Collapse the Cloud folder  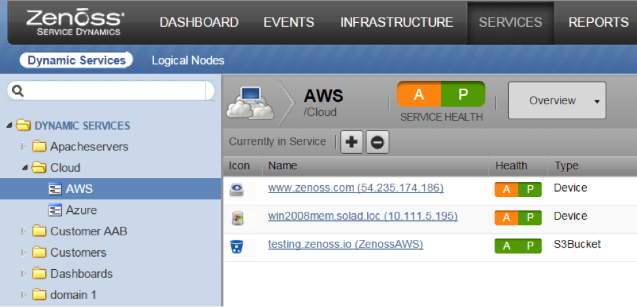point(24,168)
